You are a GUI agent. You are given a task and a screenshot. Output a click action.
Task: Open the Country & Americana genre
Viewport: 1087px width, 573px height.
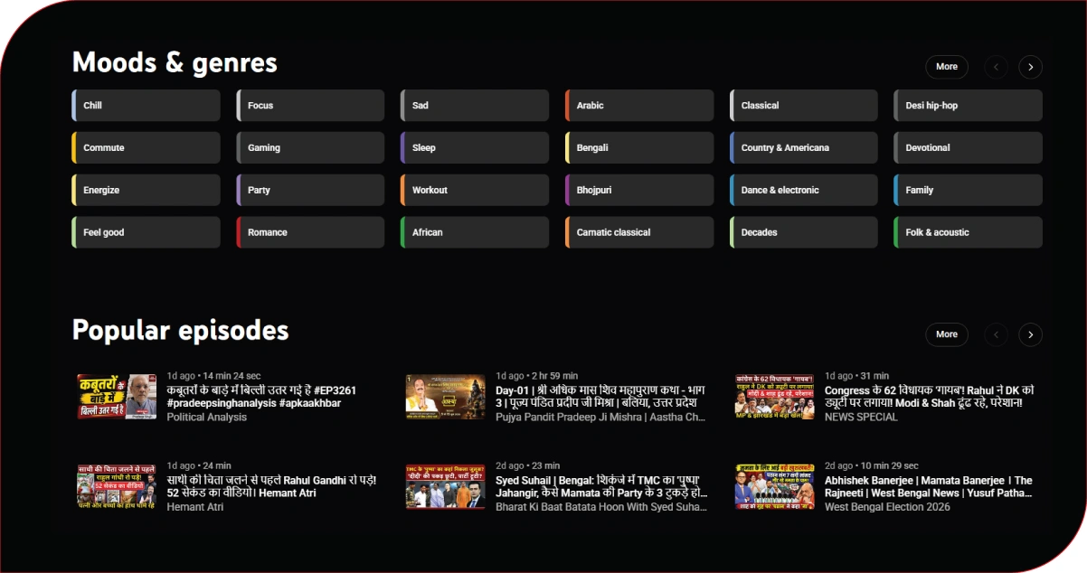pos(804,148)
